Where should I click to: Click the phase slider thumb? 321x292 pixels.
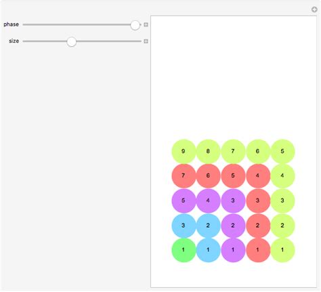coord(135,25)
